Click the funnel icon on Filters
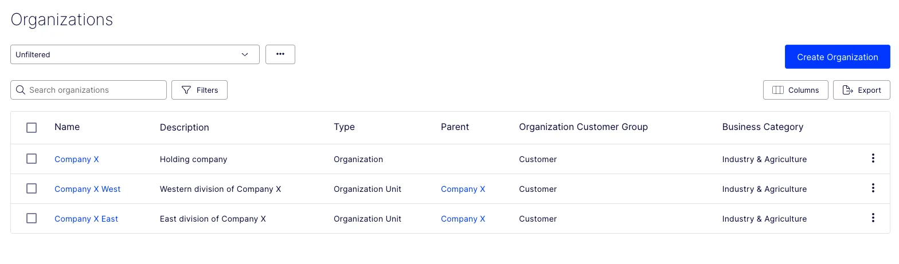The image size is (899, 264). pos(186,90)
